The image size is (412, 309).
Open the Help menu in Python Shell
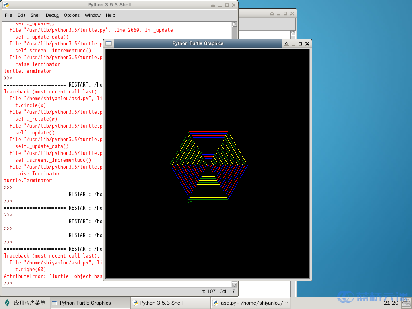[x=110, y=15]
